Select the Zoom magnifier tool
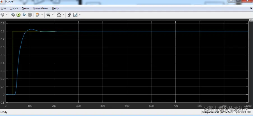The height and width of the screenshot is (116, 253). (48, 15)
